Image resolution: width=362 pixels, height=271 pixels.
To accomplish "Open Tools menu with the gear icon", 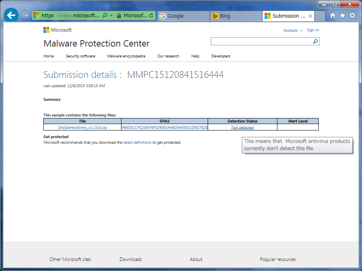I will [352, 16].
